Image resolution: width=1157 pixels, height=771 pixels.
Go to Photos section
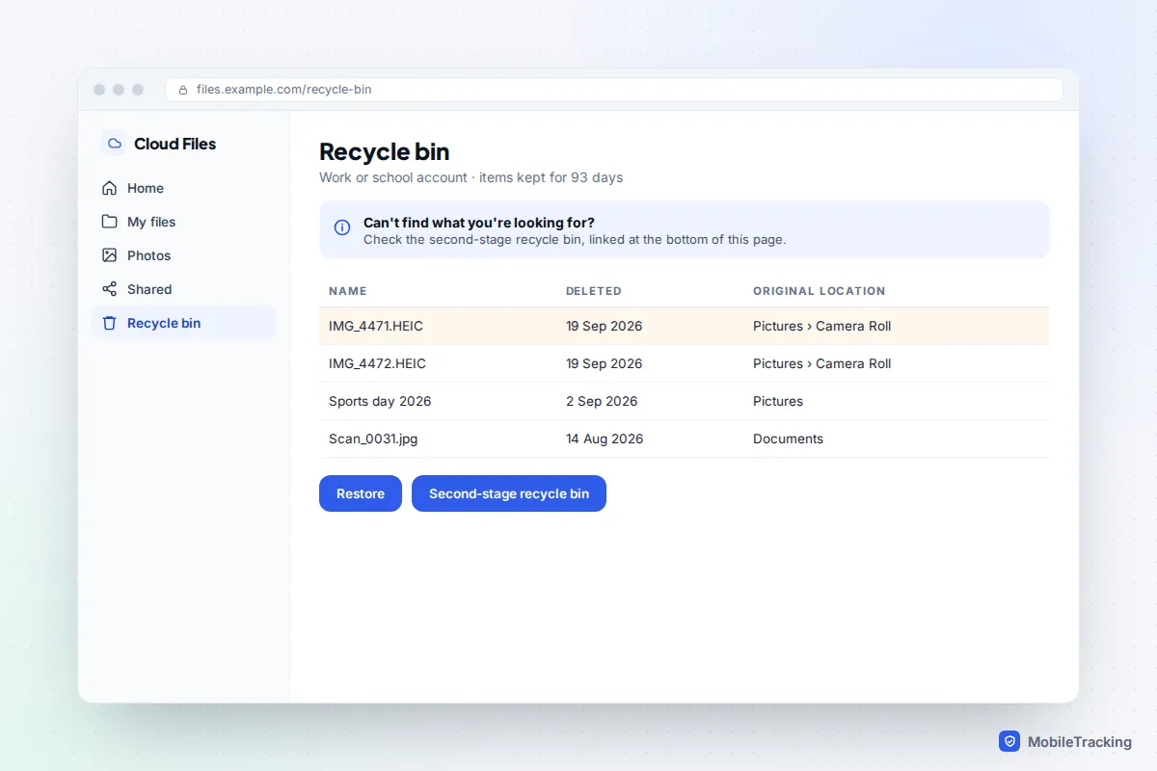[183, 255]
